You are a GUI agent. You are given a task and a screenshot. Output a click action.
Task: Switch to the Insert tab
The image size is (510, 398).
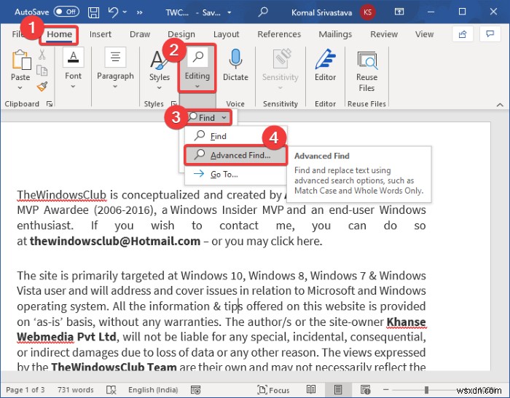tap(101, 34)
